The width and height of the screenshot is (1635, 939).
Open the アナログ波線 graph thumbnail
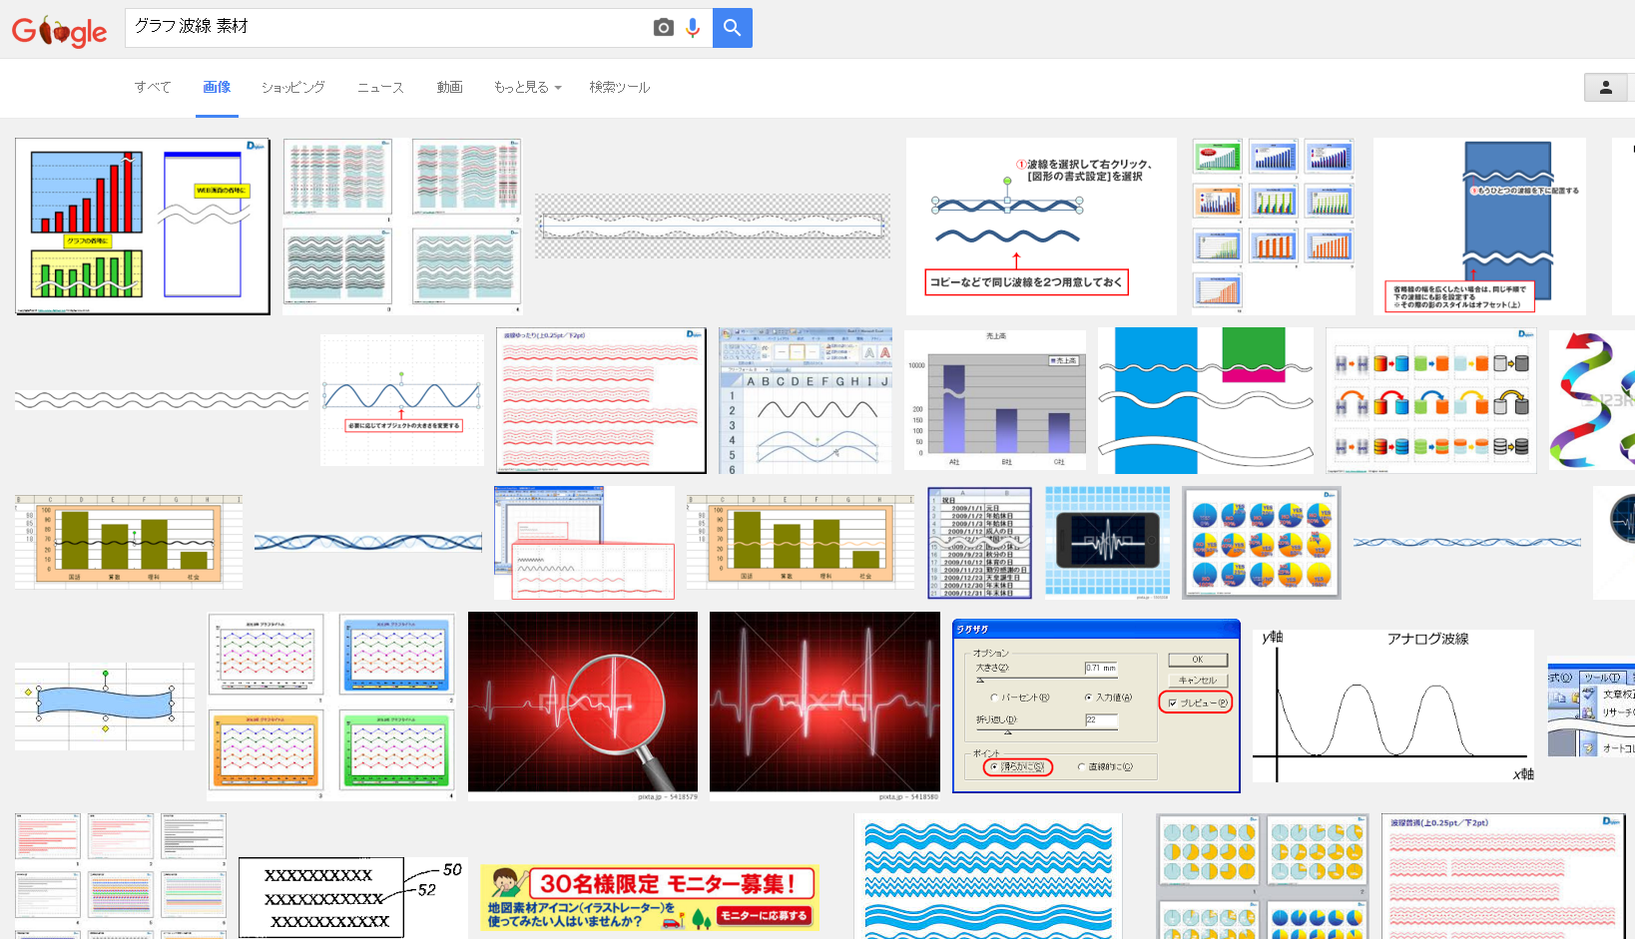pos(1393,705)
